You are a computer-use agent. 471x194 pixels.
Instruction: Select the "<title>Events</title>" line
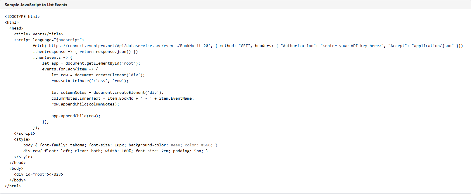[x=39, y=34]
